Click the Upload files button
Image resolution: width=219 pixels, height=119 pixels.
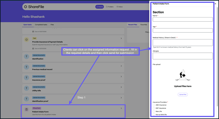point(183,94)
